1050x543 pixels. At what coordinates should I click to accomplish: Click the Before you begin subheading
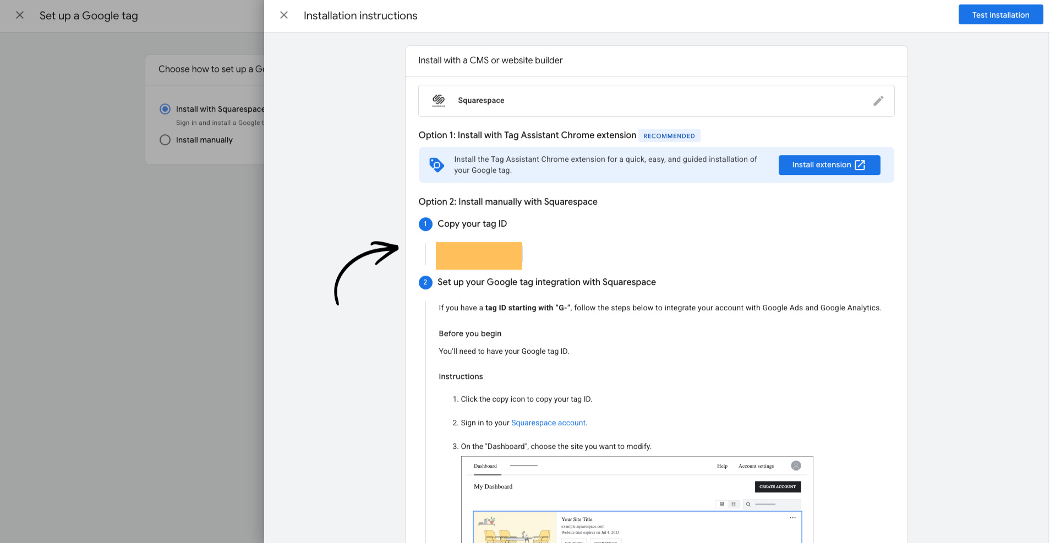point(470,334)
